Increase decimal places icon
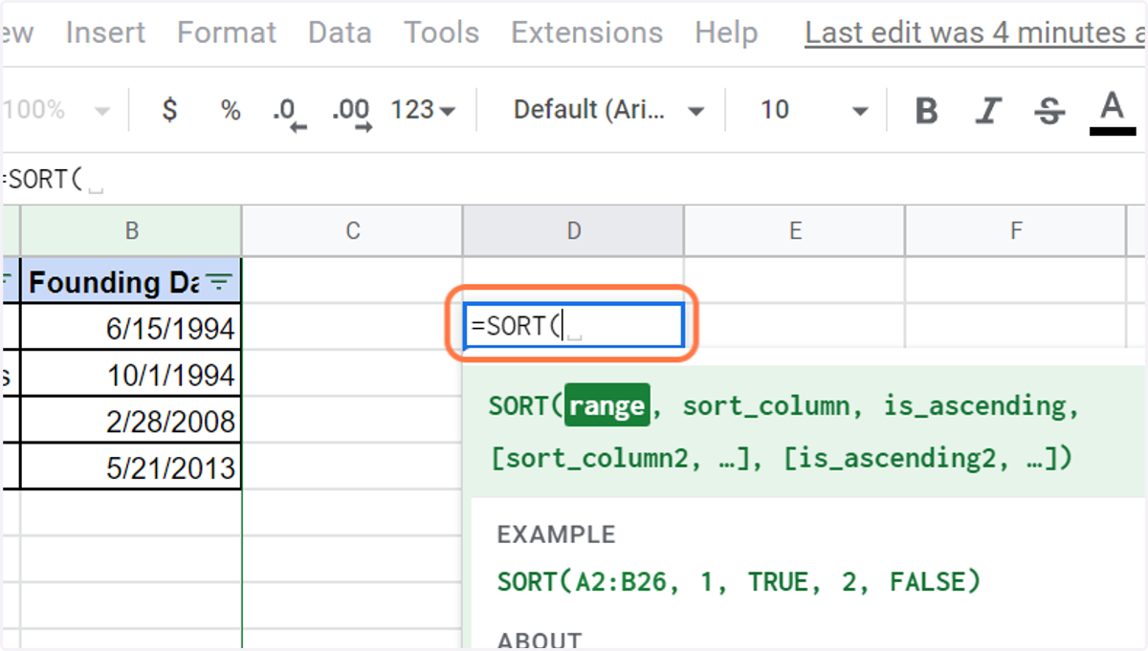 [x=351, y=112]
